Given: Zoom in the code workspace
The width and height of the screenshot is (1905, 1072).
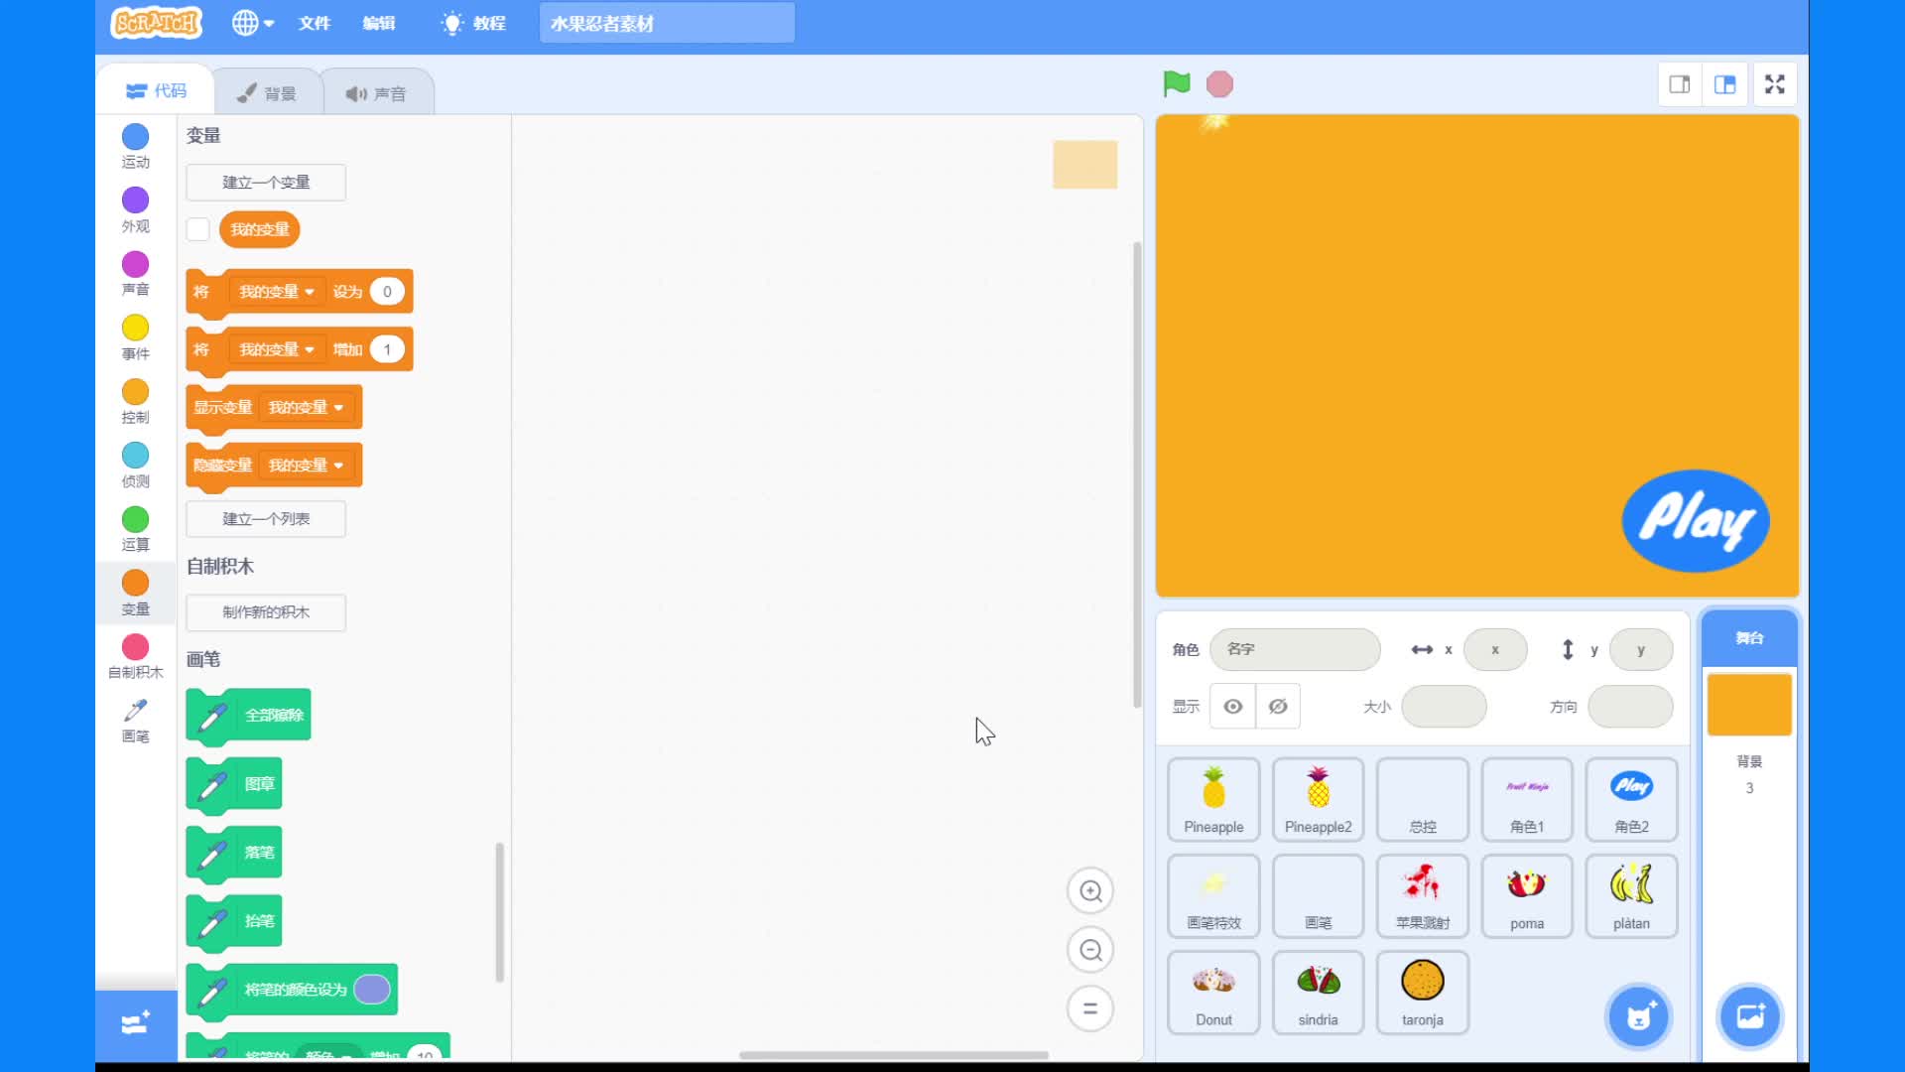Looking at the screenshot, I should pos(1090,890).
